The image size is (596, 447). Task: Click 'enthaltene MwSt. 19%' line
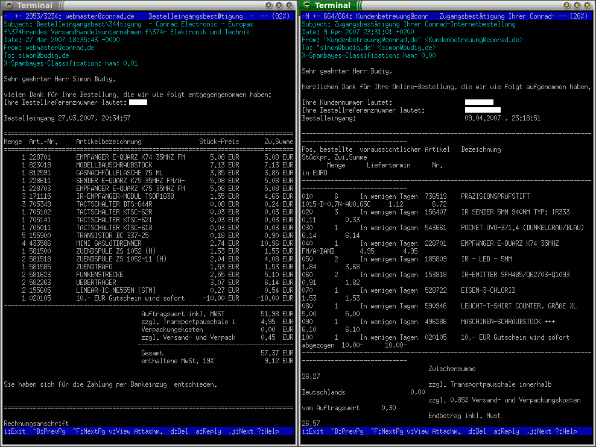point(177,361)
